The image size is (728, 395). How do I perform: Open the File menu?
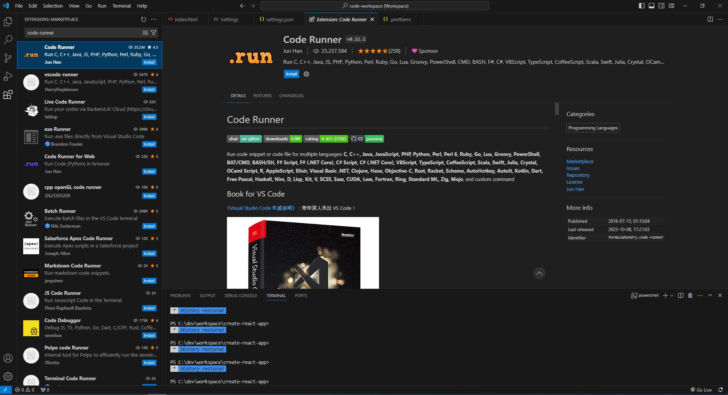(19, 6)
